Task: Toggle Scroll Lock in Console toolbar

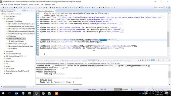Action: pyautogui.click(x=147, y=60)
